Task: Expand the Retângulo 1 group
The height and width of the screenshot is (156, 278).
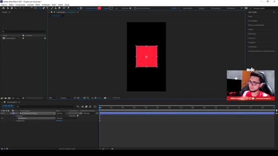Action: coord(16,118)
